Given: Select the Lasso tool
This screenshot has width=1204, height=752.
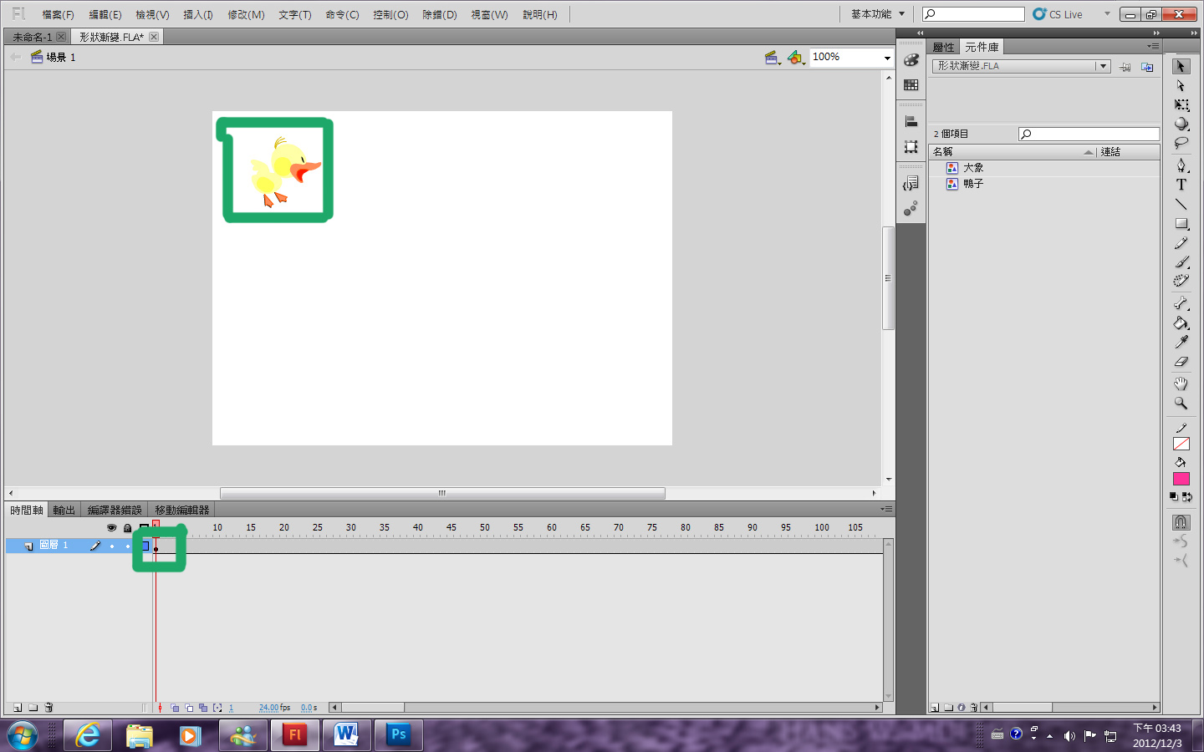Looking at the screenshot, I should click(x=1181, y=143).
